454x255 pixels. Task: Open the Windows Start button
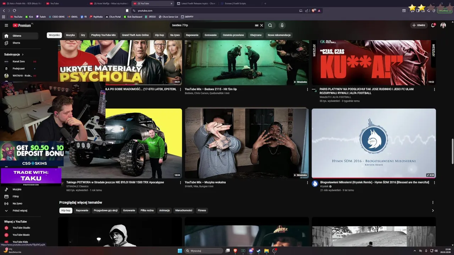pyautogui.click(x=180, y=251)
